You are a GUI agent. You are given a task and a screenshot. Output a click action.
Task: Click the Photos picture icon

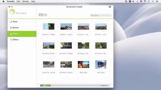11,34
